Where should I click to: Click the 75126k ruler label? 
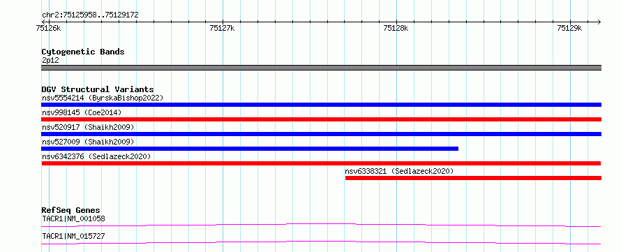(x=48, y=28)
